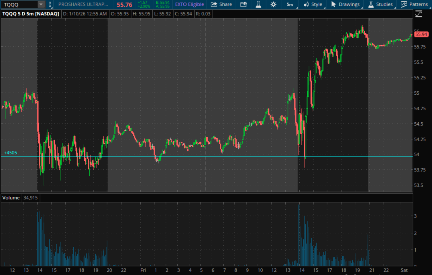The image size is (432, 275).
Task: Click the cursor arrow icon beside Drawings
Action: 333,5
